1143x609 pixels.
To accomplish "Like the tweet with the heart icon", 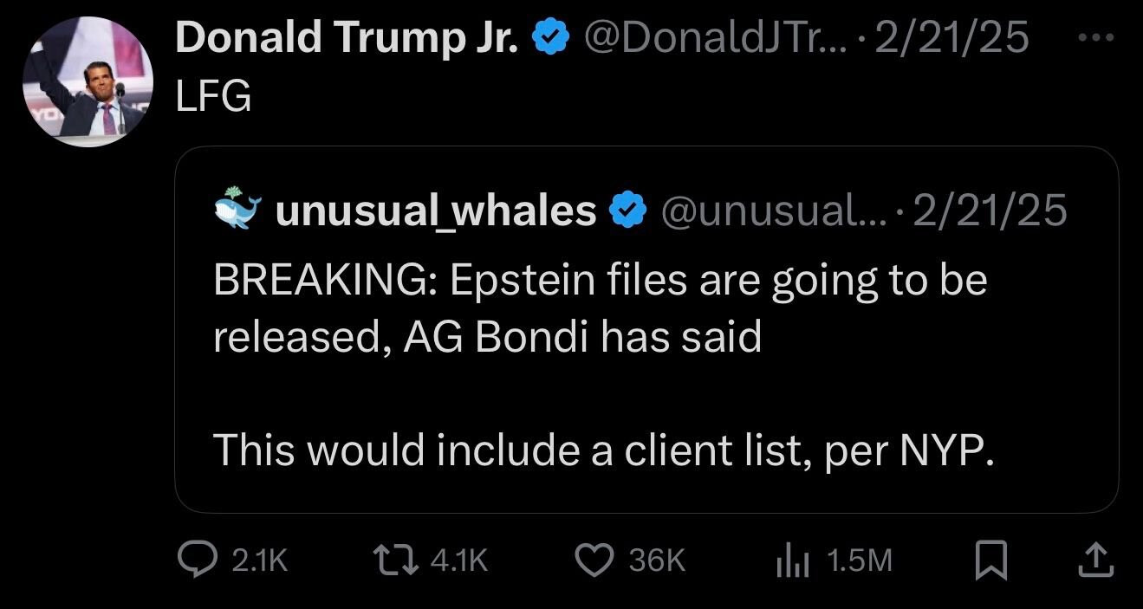I will click(594, 560).
